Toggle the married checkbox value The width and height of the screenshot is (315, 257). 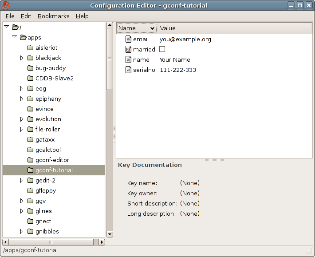coord(162,49)
